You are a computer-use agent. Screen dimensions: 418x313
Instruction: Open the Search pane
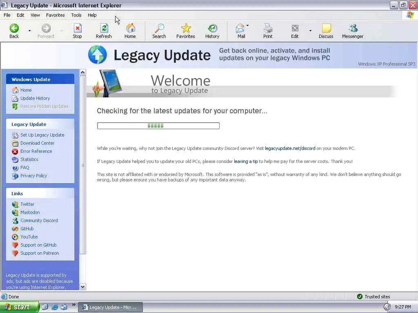[159, 31]
